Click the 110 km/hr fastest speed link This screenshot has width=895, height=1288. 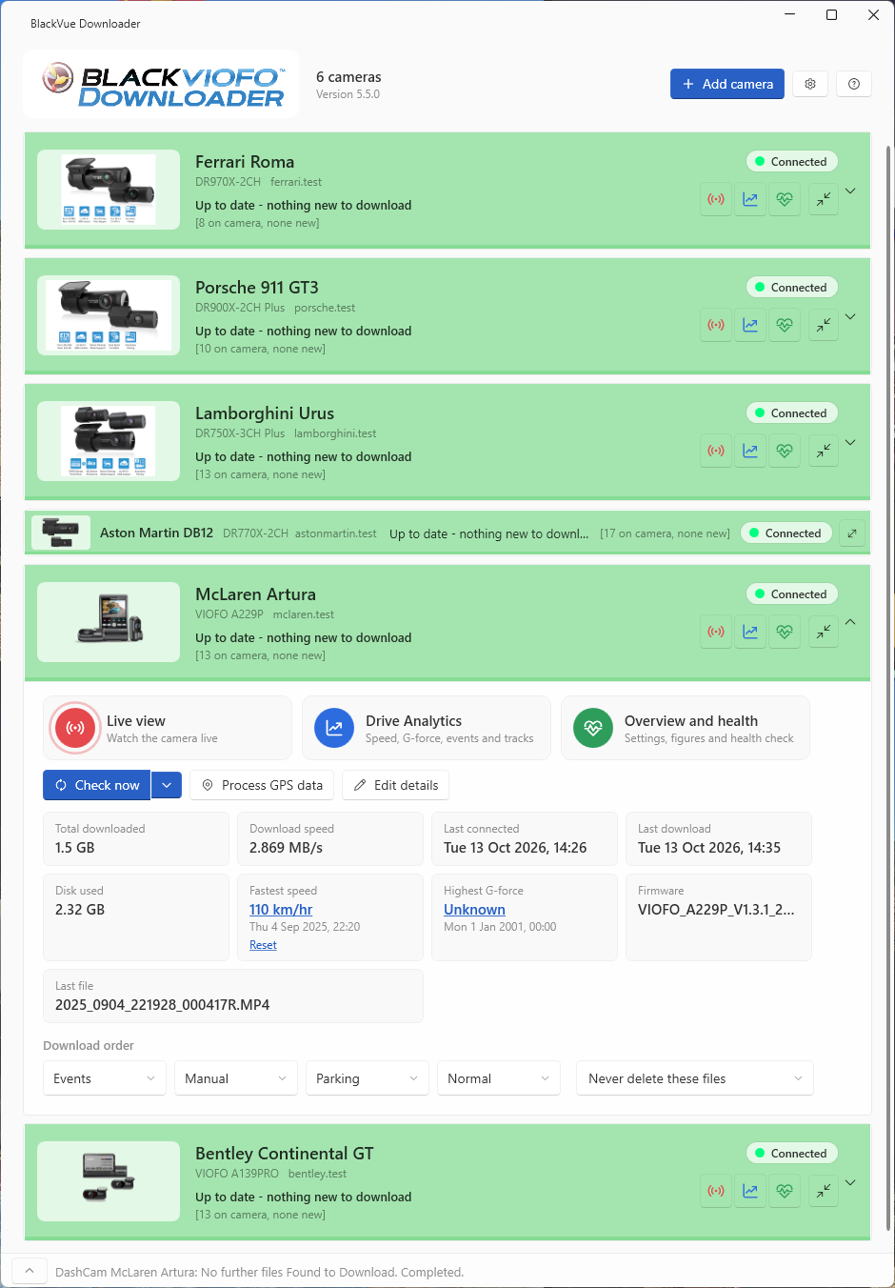coord(281,910)
